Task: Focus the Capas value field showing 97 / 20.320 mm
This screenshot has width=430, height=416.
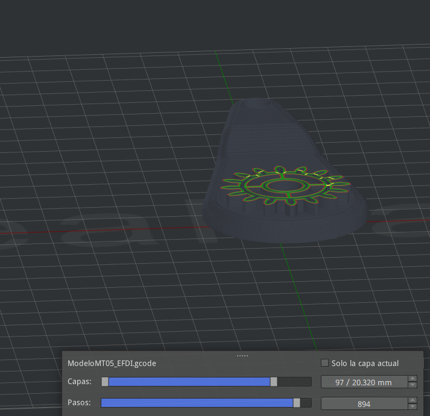Action: click(x=364, y=382)
